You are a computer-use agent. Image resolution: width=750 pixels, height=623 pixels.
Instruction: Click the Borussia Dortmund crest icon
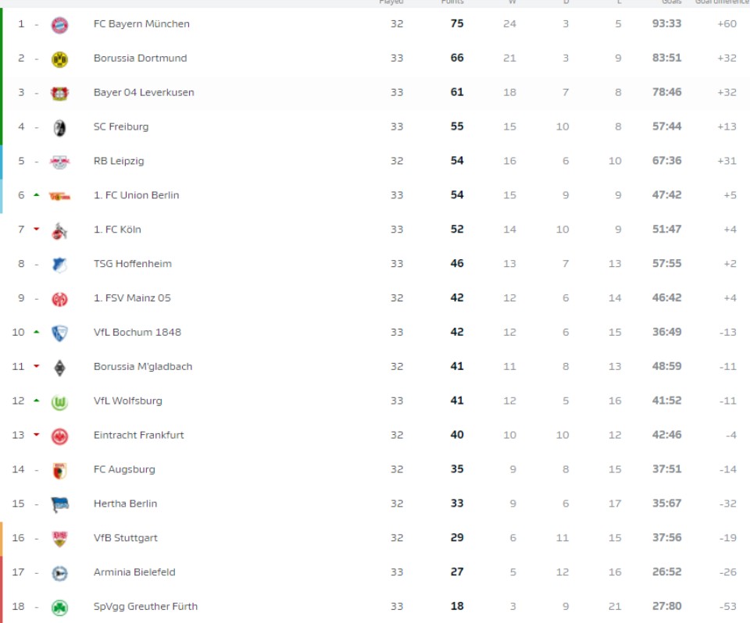[59, 59]
